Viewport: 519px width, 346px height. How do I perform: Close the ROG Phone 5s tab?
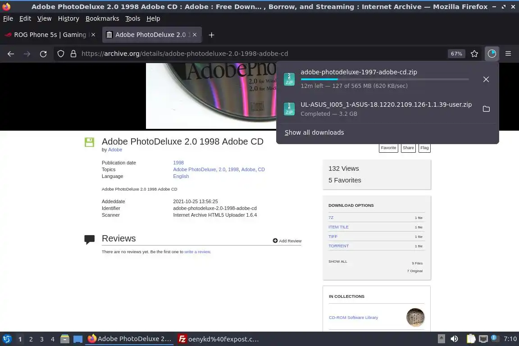coord(93,35)
